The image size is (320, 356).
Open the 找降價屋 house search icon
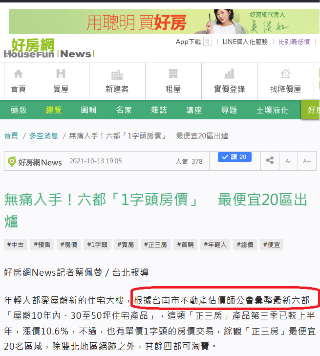pyautogui.click(x=285, y=74)
